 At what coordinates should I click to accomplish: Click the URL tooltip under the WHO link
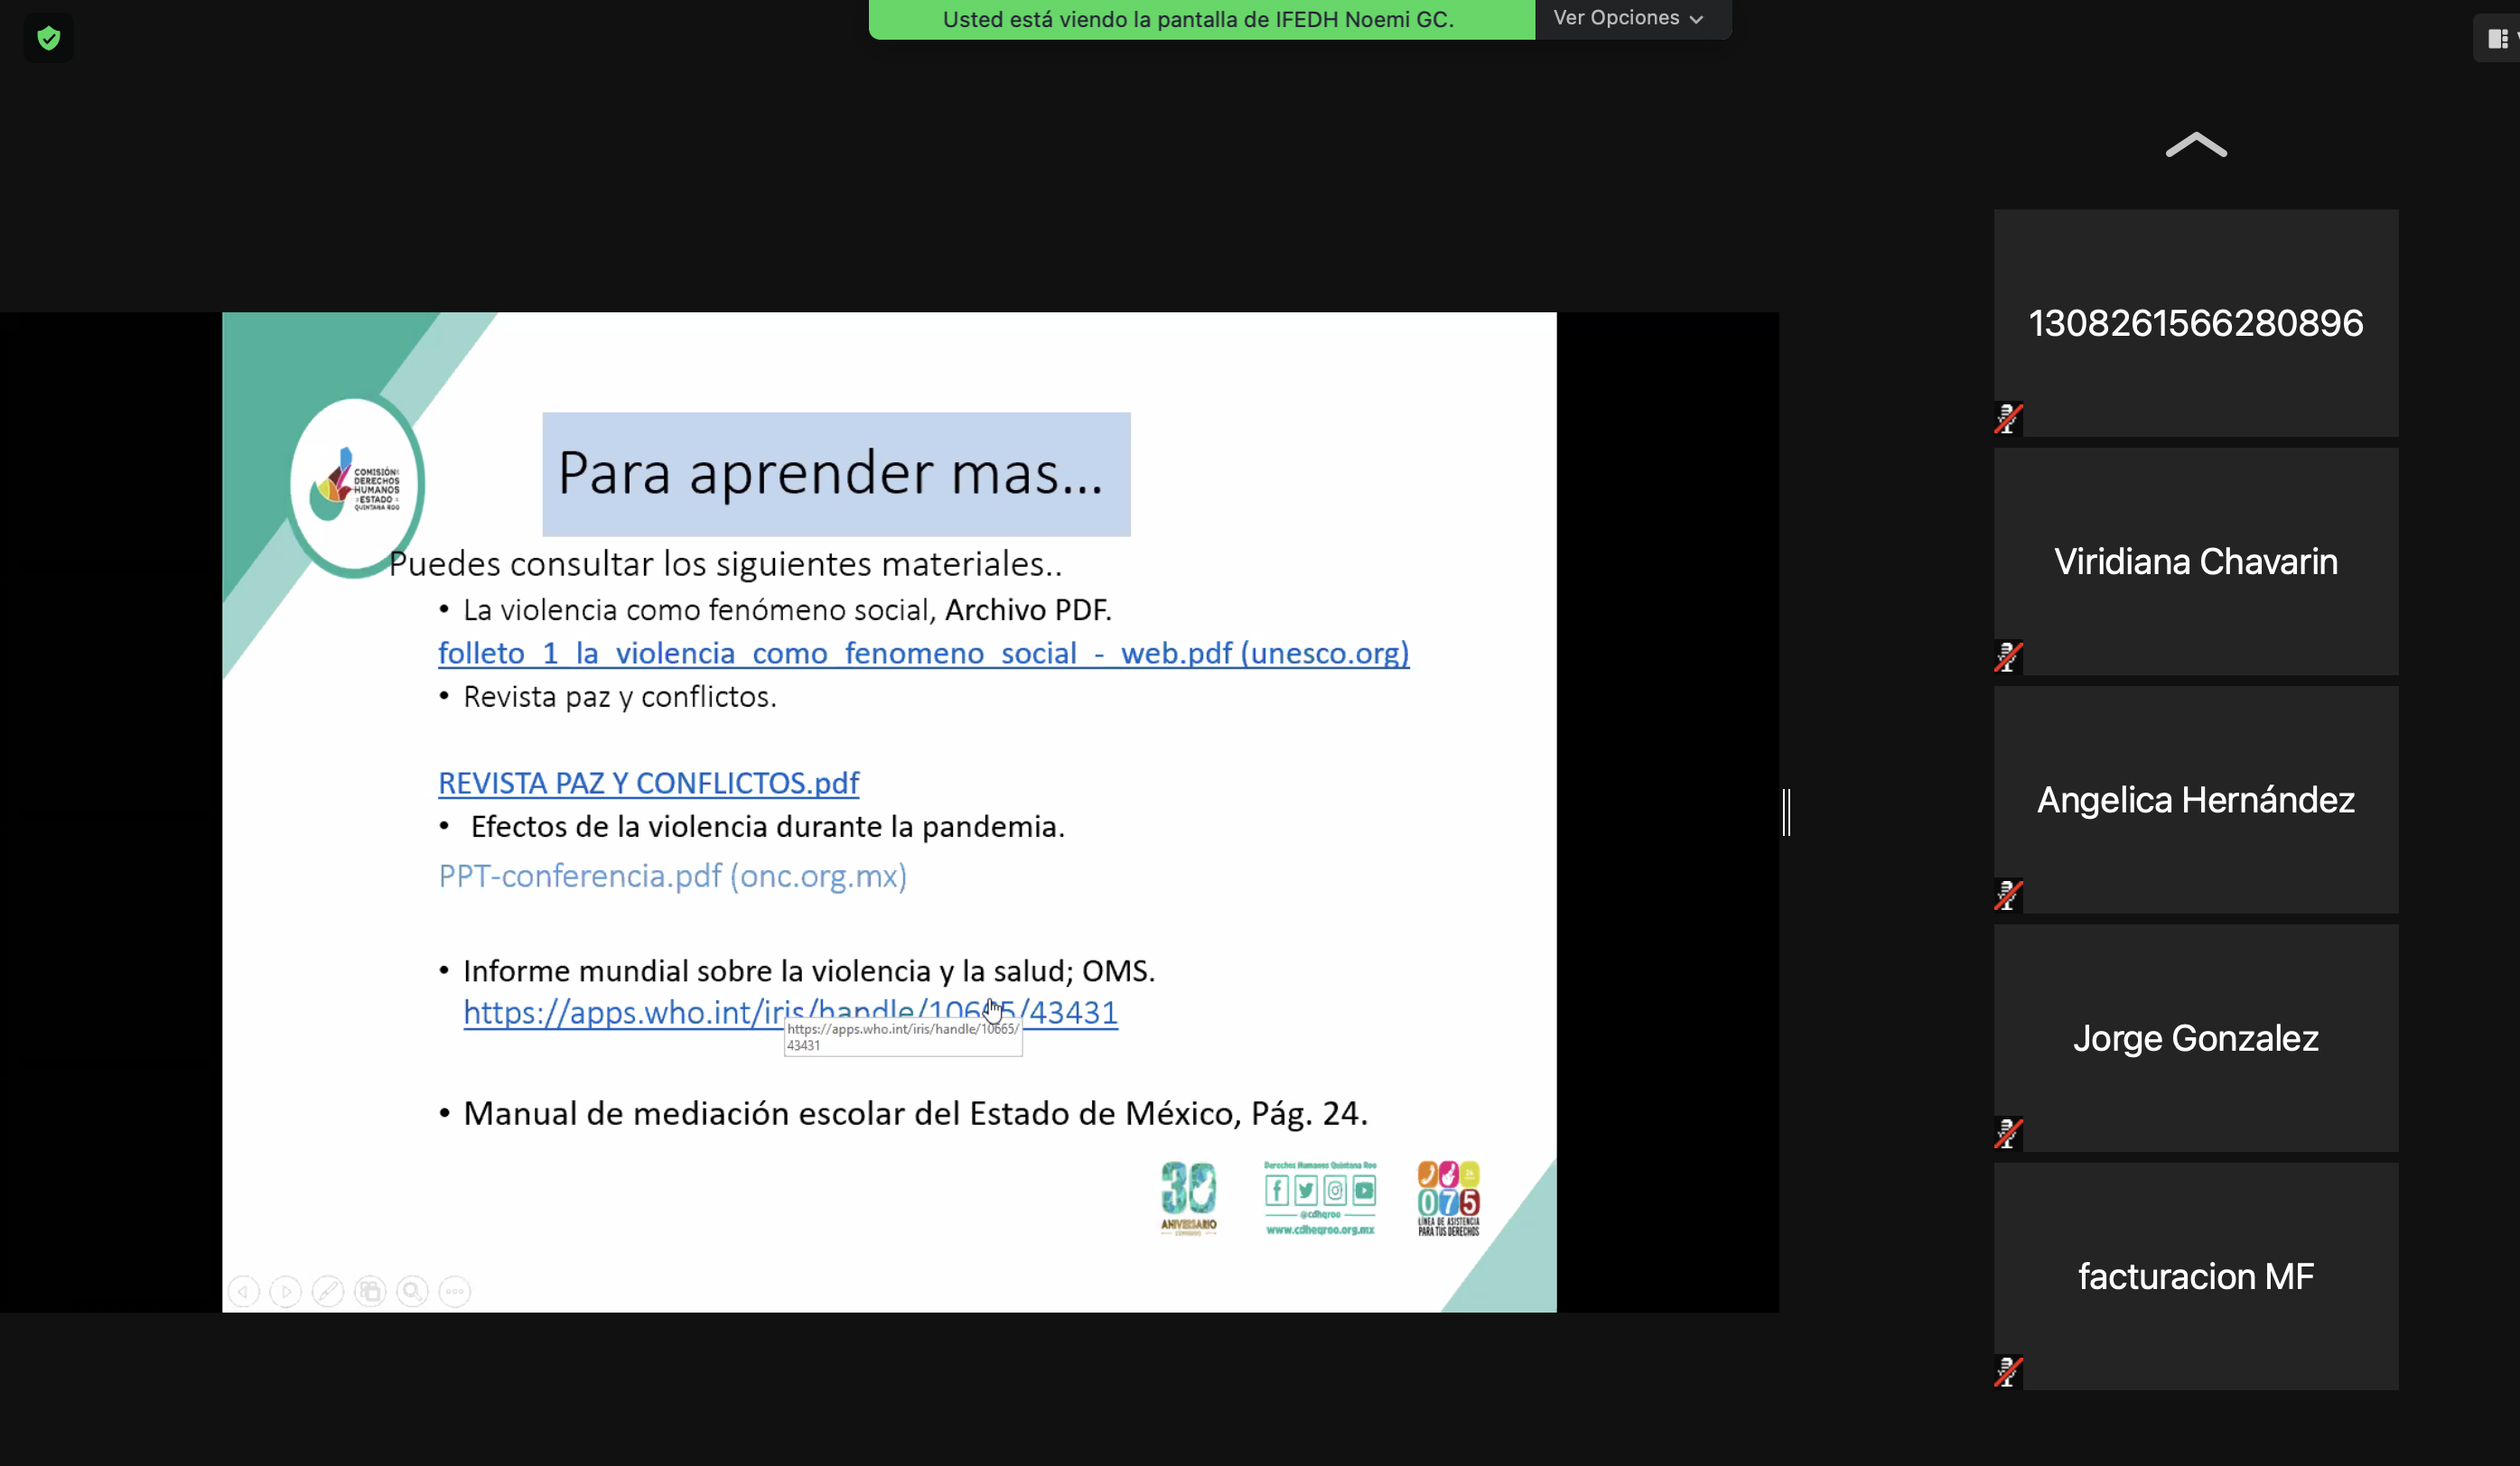coord(903,1037)
